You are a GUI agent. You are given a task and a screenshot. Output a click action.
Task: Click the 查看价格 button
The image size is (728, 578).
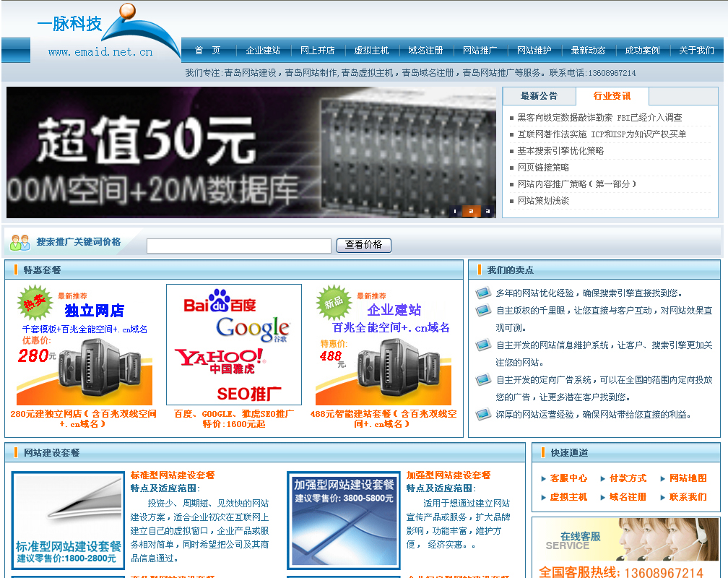[x=363, y=246]
